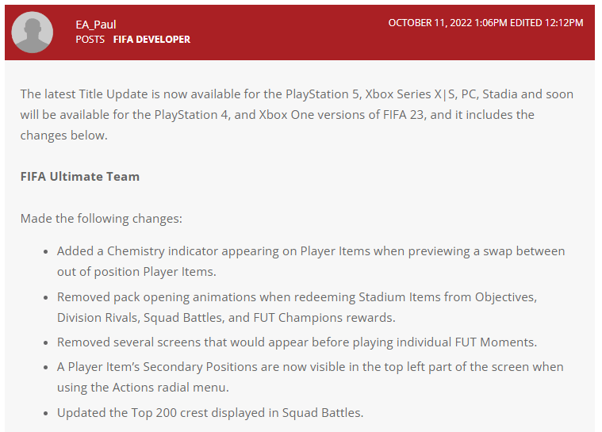Click the words 'FIFA 23' in the intro paragraph
This screenshot has height=432, width=602.
coord(404,115)
